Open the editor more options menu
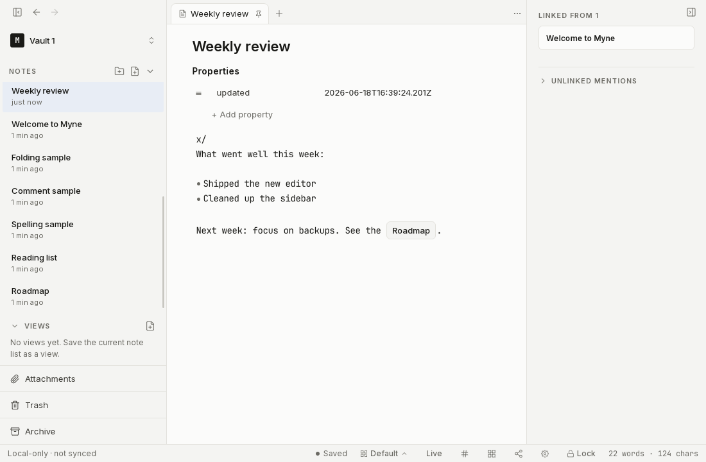 coord(517,13)
